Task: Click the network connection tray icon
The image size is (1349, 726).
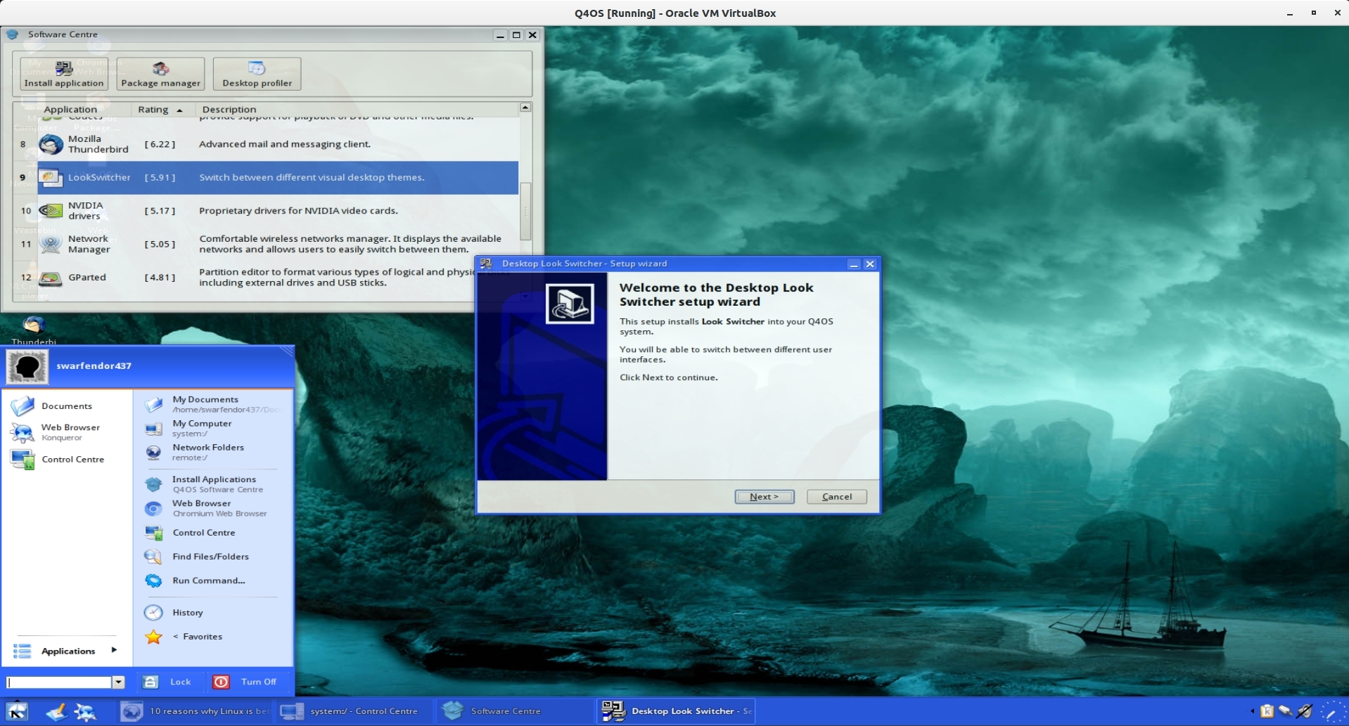Action: (1286, 711)
